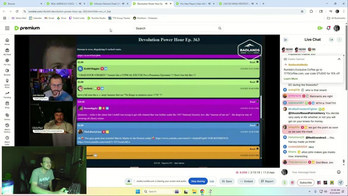Screen dimensions: 348x196
Task: Open My Feed in the sidebar
Action: [x=7, y=52]
